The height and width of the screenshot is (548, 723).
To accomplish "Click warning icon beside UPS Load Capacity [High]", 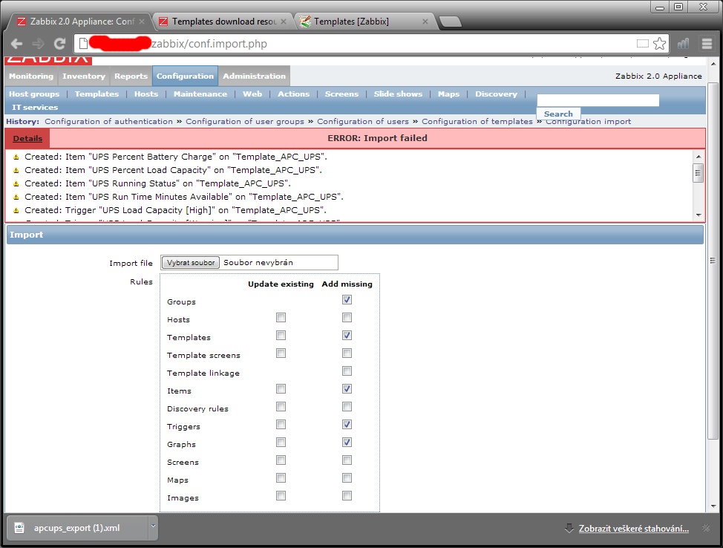I will (16, 210).
